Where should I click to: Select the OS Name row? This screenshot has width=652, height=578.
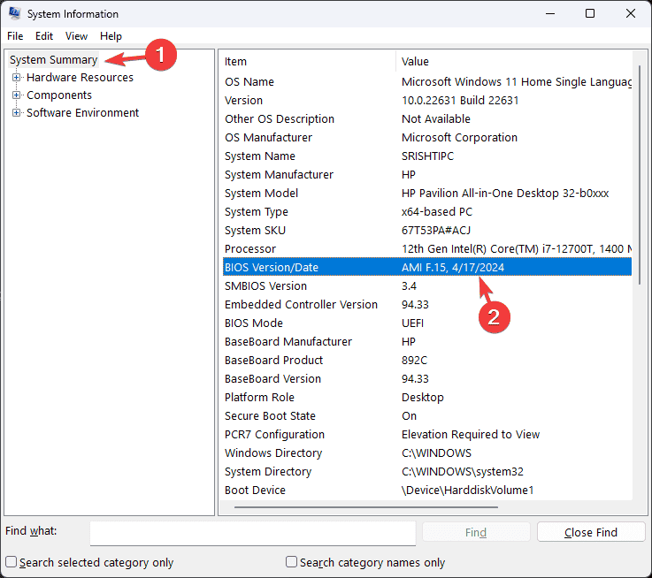[427, 82]
